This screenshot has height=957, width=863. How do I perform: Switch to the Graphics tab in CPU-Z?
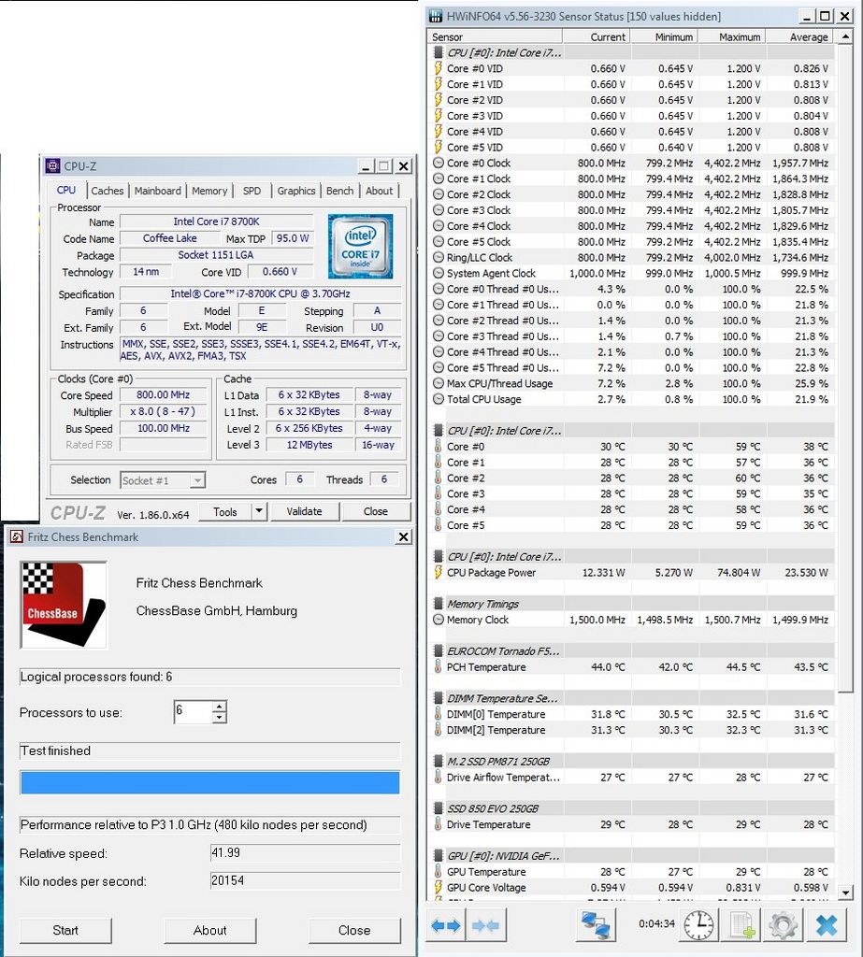pyautogui.click(x=296, y=191)
